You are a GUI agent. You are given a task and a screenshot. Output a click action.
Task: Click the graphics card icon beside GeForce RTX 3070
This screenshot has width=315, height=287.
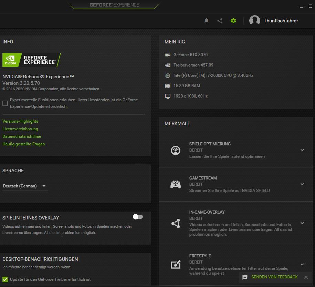tap(168, 55)
